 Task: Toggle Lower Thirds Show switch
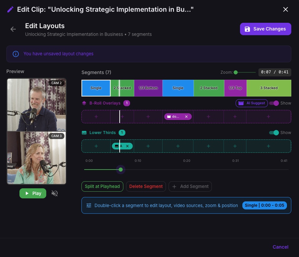(274, 133)
